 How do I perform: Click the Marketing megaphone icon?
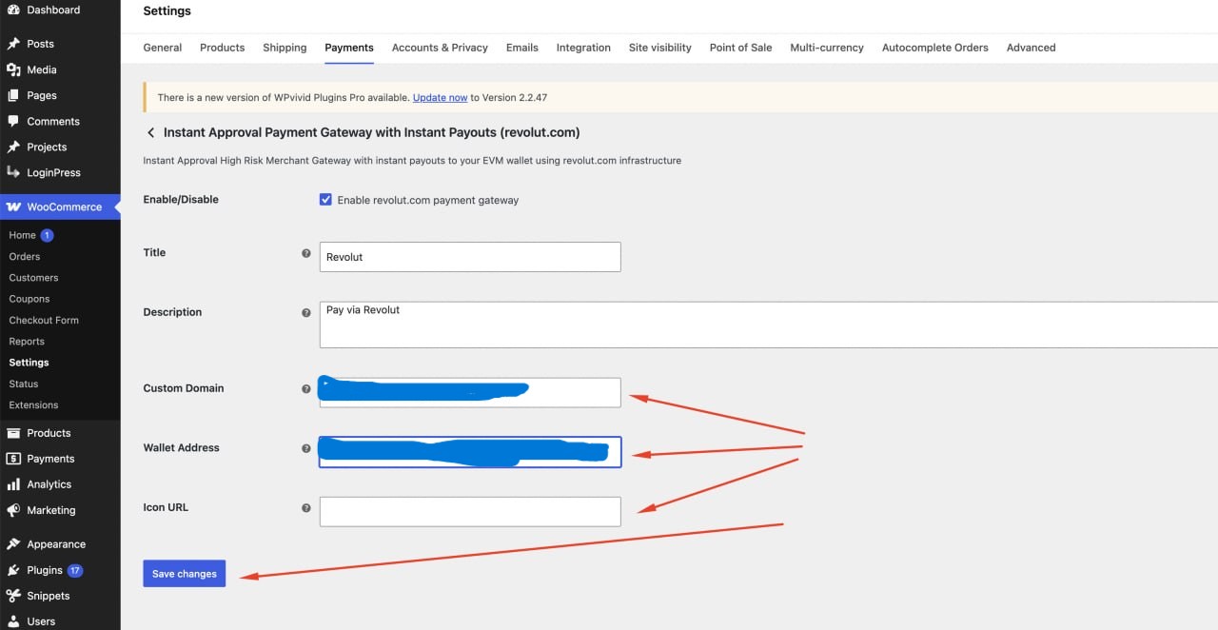point(13,510)
